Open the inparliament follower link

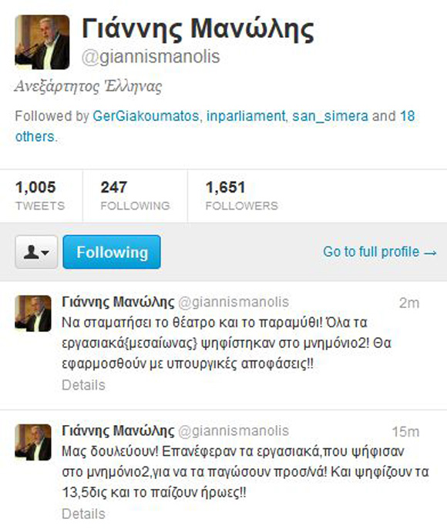pos(246,116)
